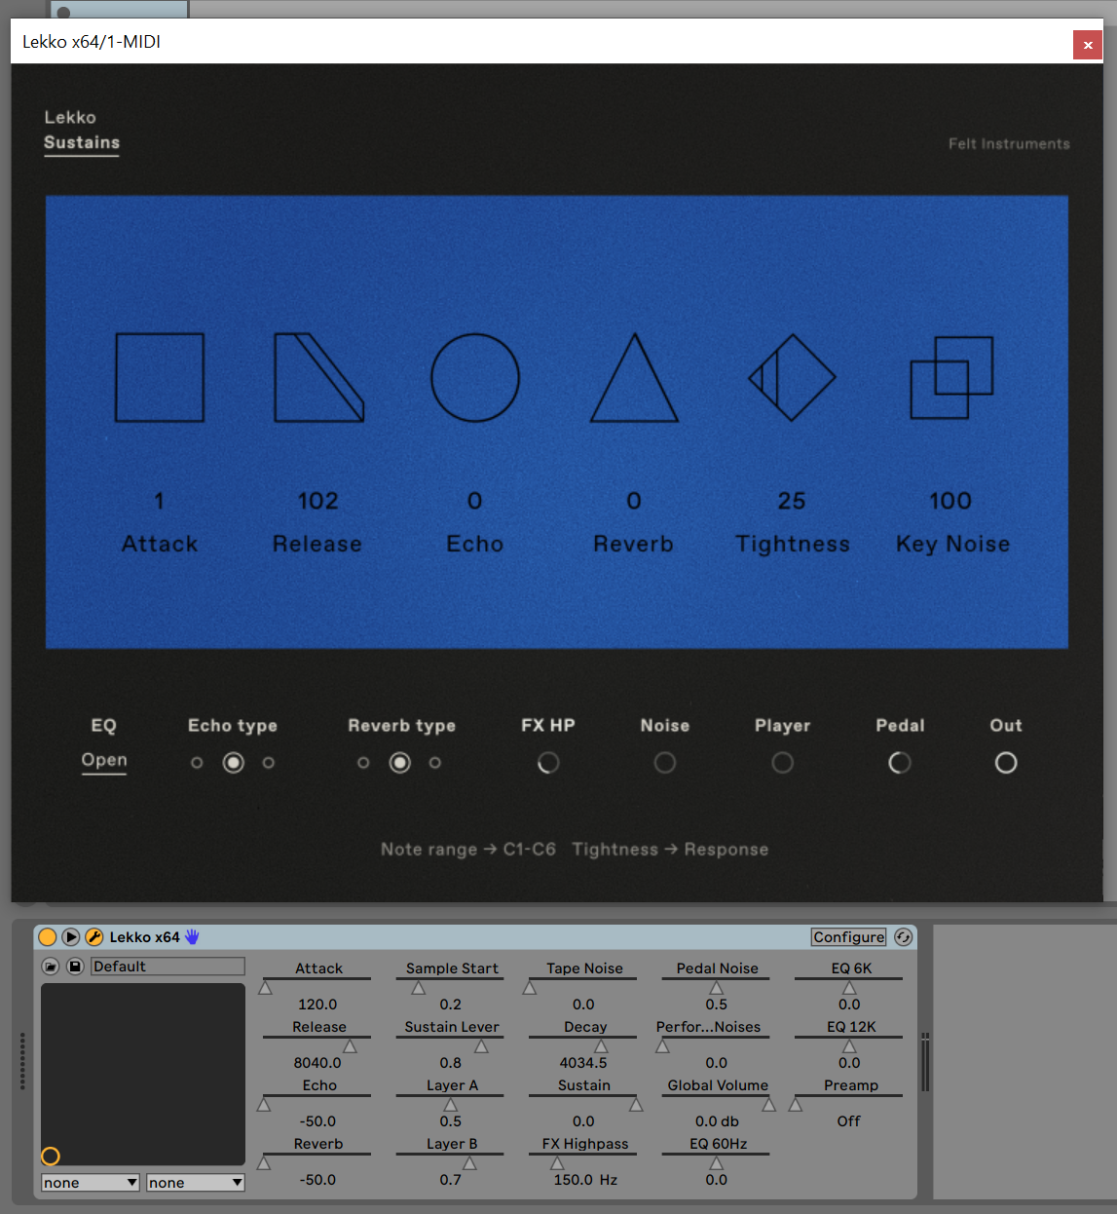Image resolution: width=1117 pixels, height=1214 pixels.
Task: Click the Preamp Off slider
Action: pyautogui.click(x=849, y=1103)
